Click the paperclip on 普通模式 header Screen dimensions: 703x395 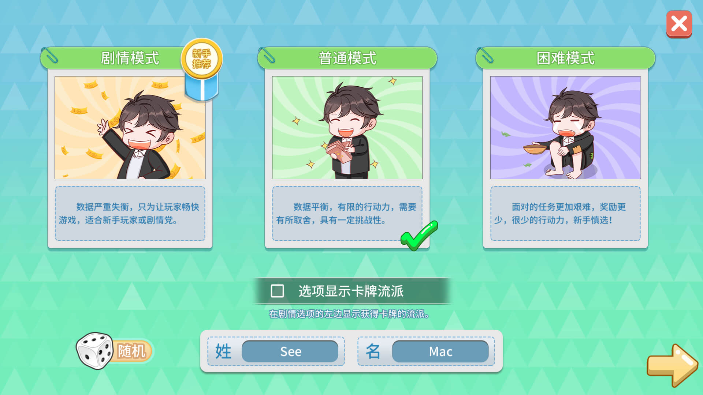(x=267, y=55)
